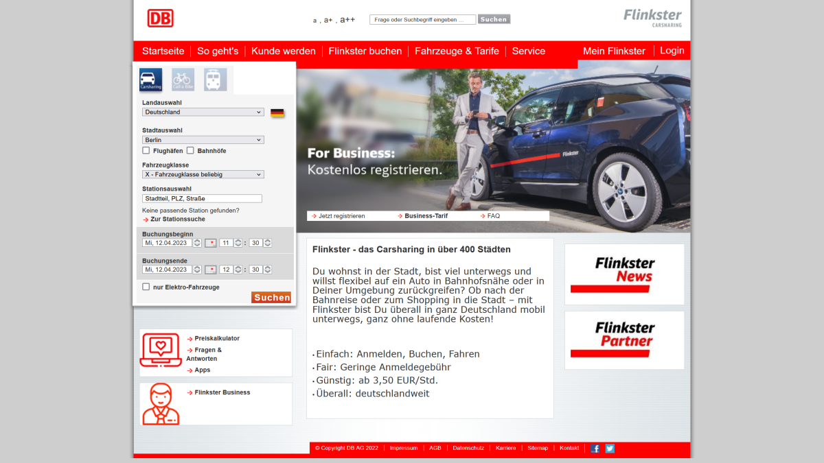
Task: Open the Buchungsbeginn calendar picker
Action: (x=211, y=243)
